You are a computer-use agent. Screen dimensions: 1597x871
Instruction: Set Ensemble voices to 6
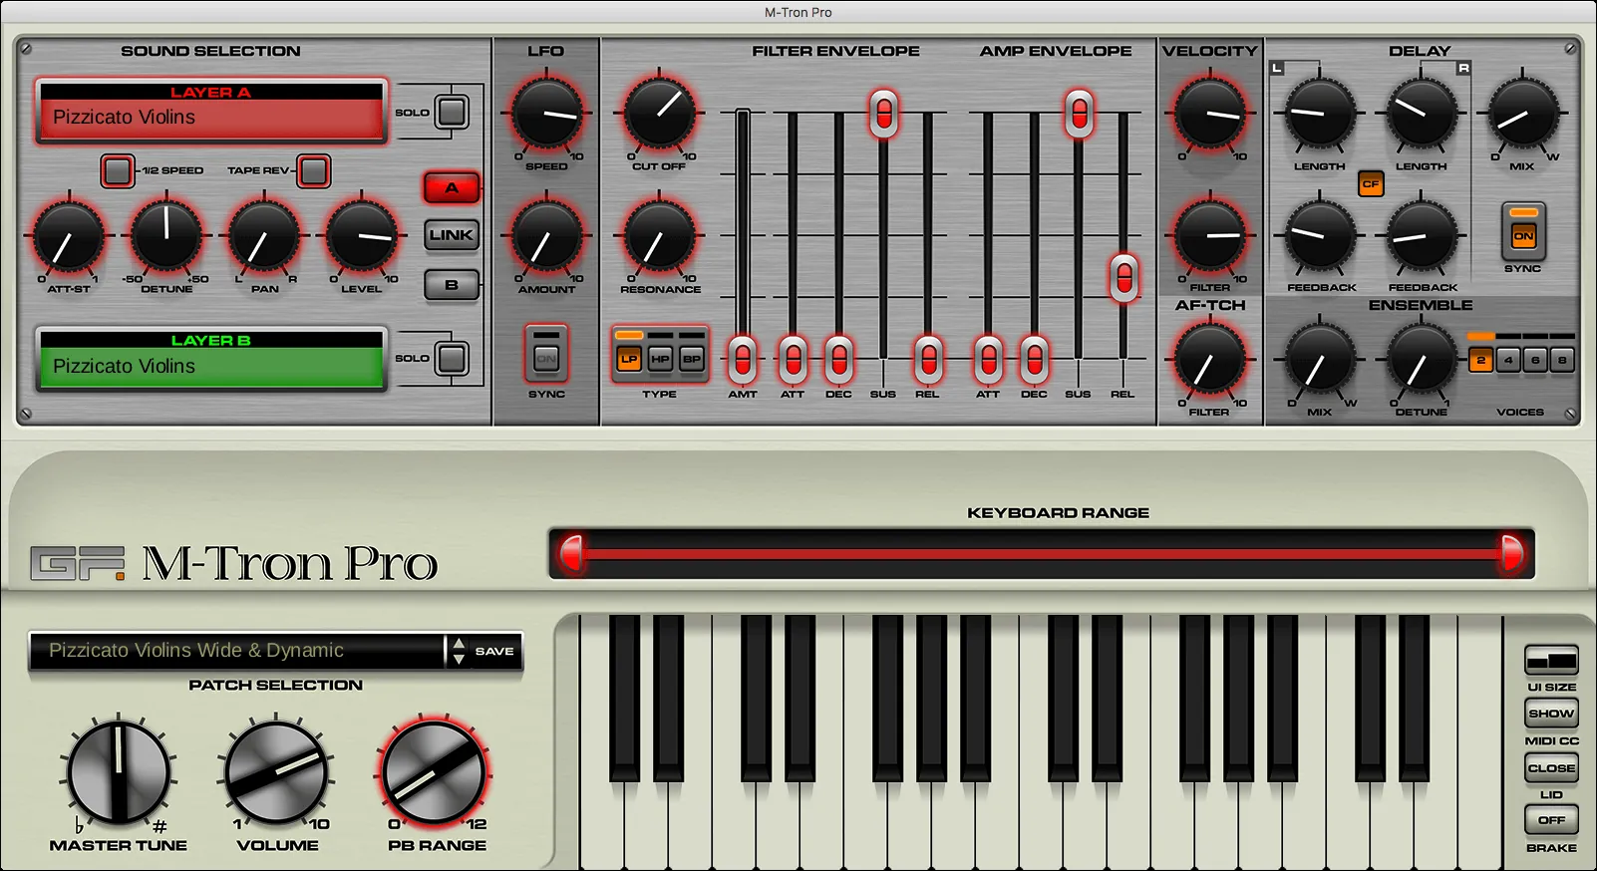(x=1535, y=360)
